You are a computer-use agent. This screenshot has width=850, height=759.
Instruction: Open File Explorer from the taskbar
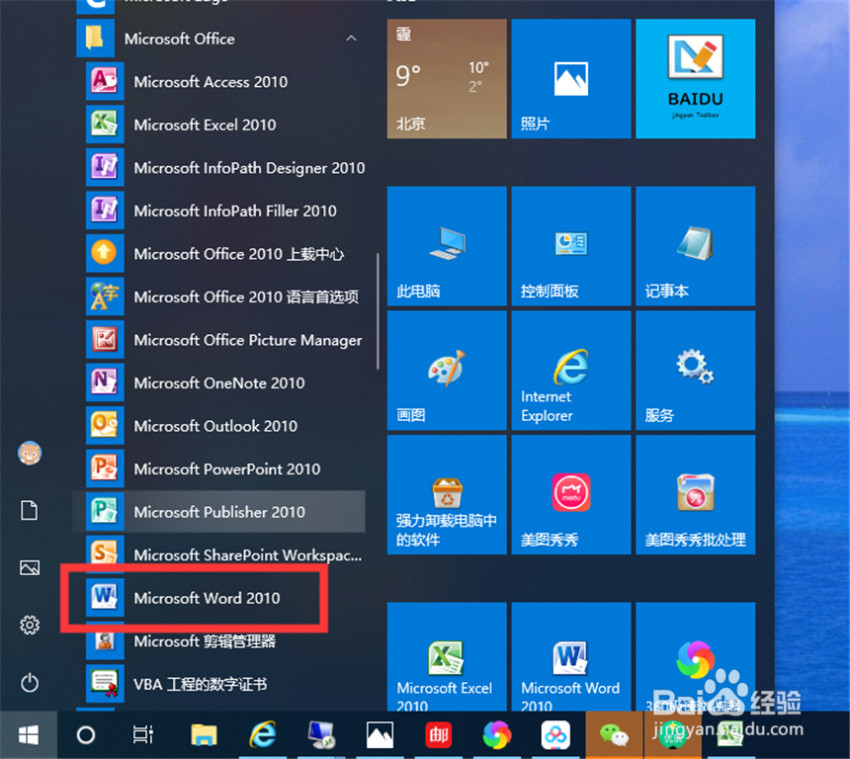[x=204, y=735]
